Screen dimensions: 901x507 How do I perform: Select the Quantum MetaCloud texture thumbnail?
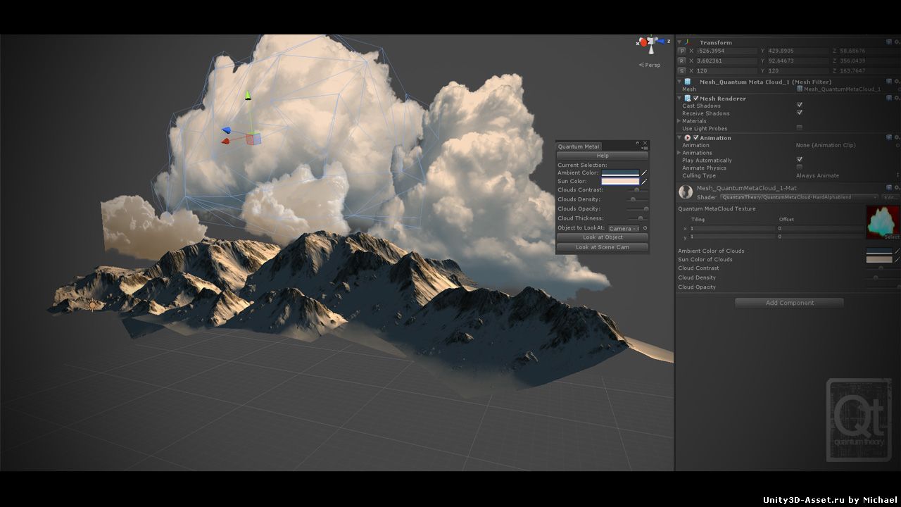pos(882,222)
